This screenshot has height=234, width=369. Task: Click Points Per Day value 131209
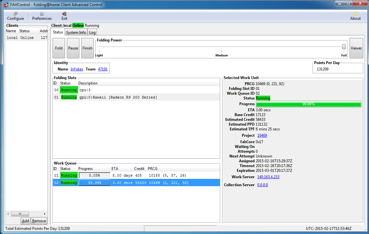pos(323,69)
